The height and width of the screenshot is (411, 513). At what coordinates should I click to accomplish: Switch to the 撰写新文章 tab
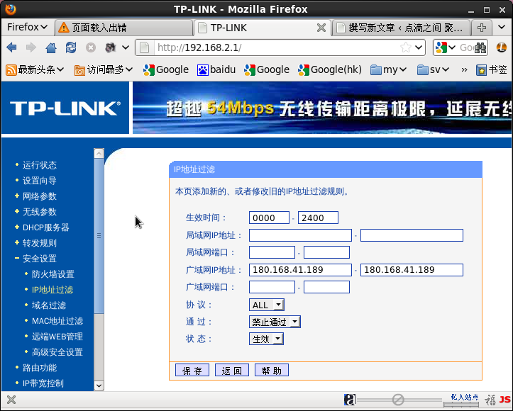(x=401, y=28)
